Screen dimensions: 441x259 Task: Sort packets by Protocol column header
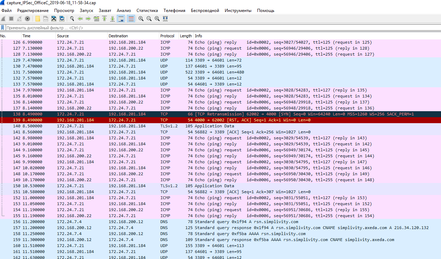(x=167, y=36)
